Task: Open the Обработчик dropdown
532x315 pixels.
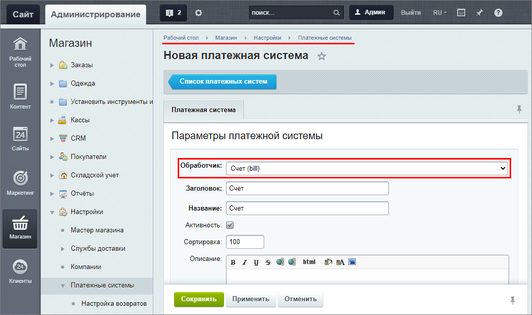Action: pos(367,168)
